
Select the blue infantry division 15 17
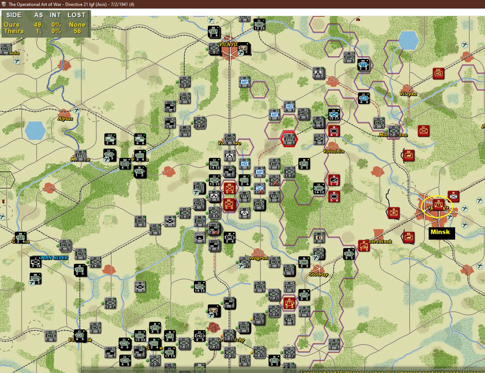tap(334, 114)
